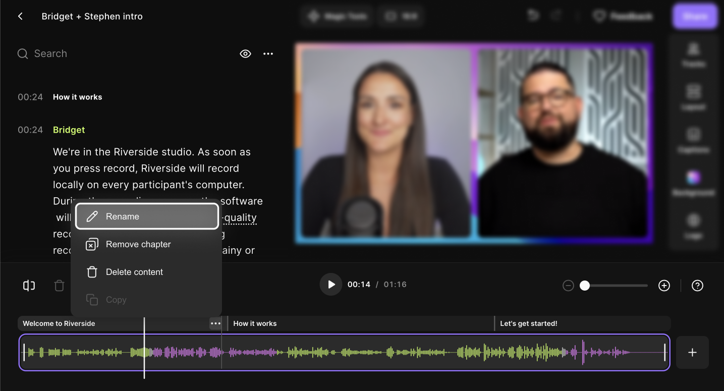Click the greyed Copy menu entry

147,300
